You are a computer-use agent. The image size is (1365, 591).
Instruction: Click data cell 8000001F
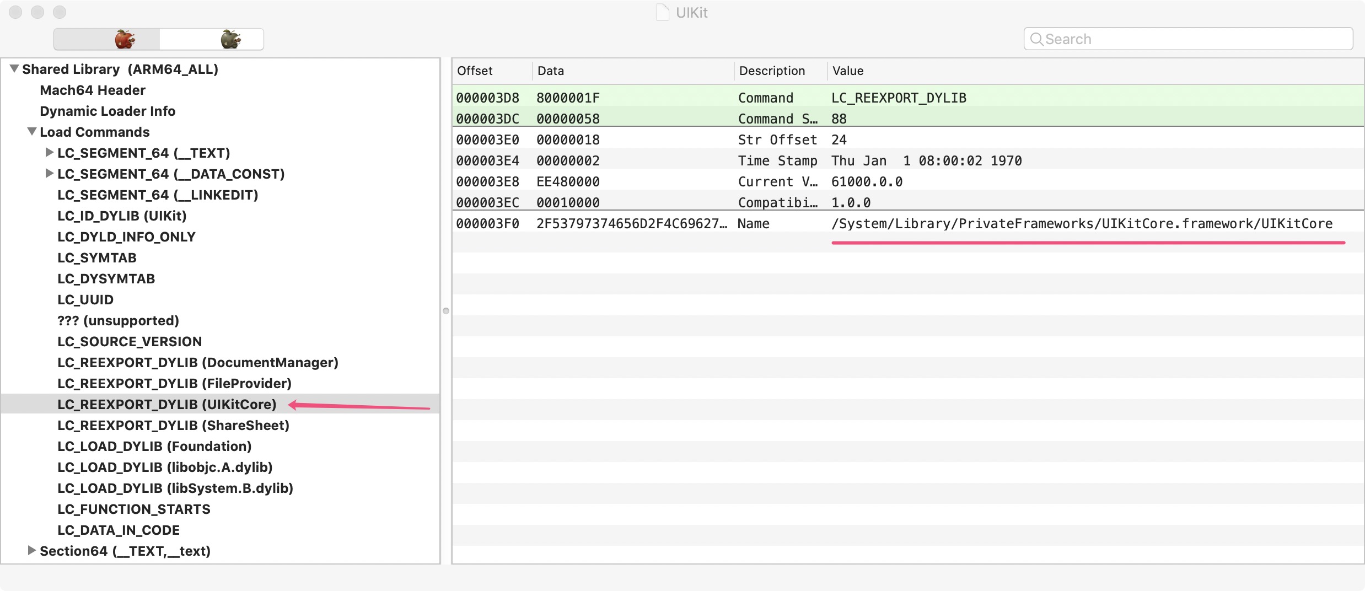coord(568,98)
